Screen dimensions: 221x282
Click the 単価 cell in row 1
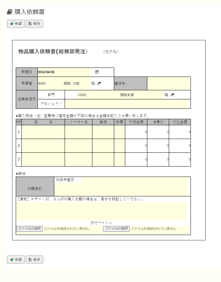pyautogui.click(x=103, y=132)
